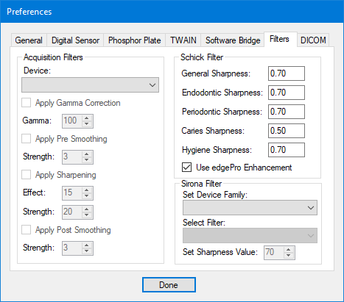344x302 pixels.
Task: Click the Done button
Action: coord(169,285)
